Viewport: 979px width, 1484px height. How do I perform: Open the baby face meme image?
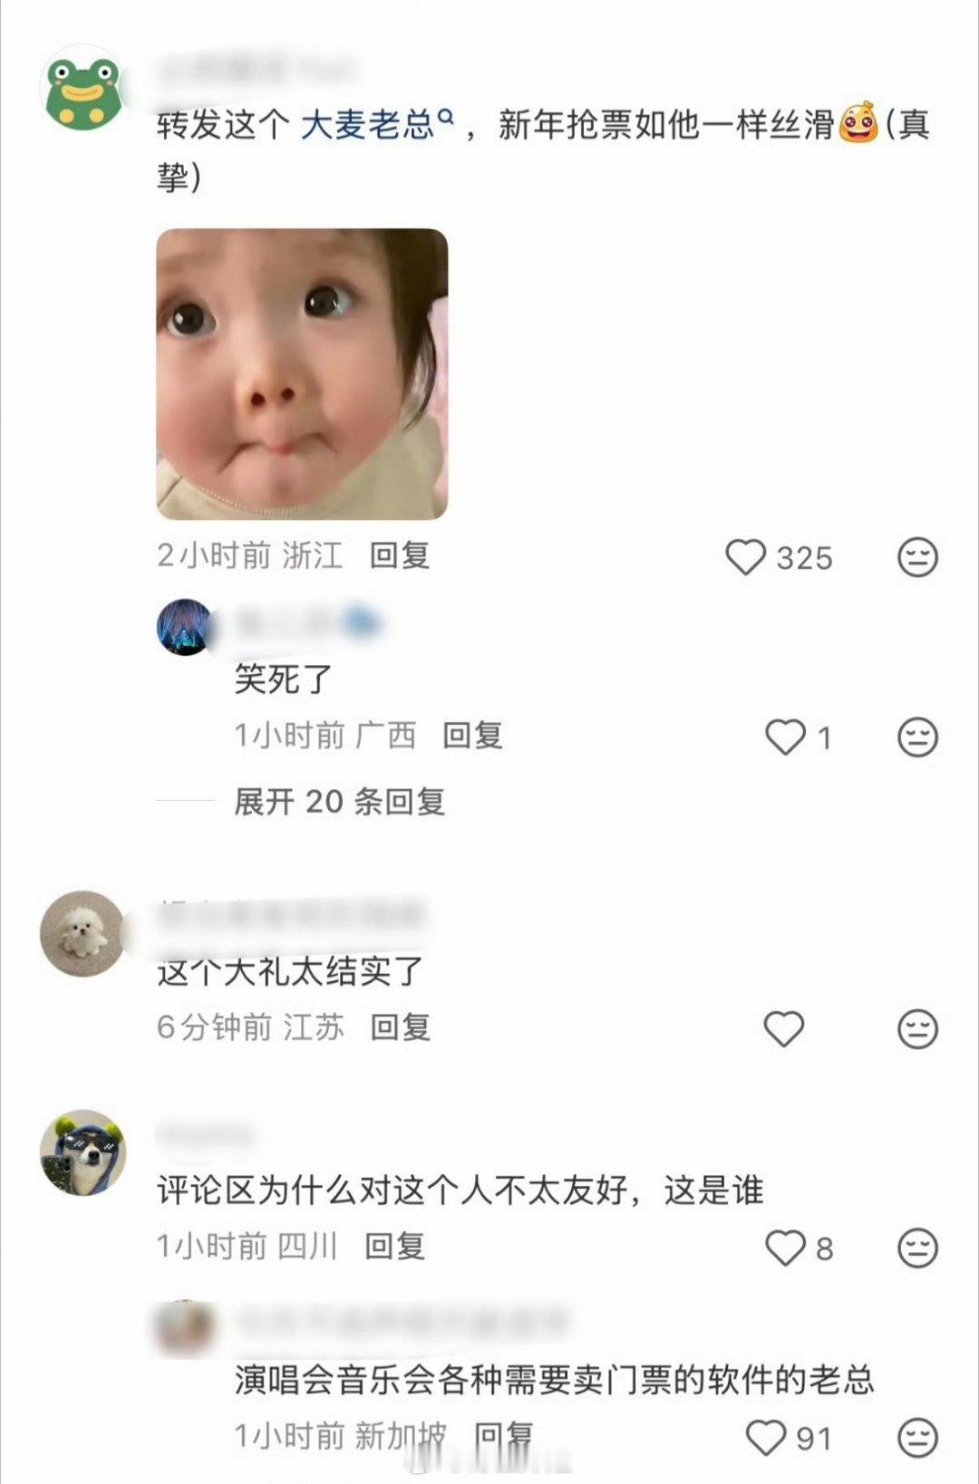click(x=302, y=374)
